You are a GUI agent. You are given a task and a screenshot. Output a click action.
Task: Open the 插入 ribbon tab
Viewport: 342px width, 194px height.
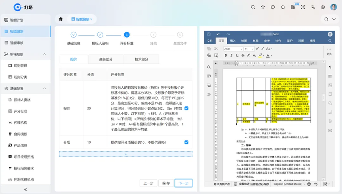(x=233, y=41)
